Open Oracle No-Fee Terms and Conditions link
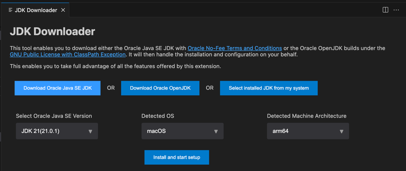406x171 pixels. 235,48
